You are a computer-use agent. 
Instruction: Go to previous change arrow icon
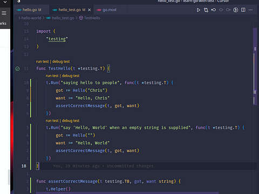[214, 10]
